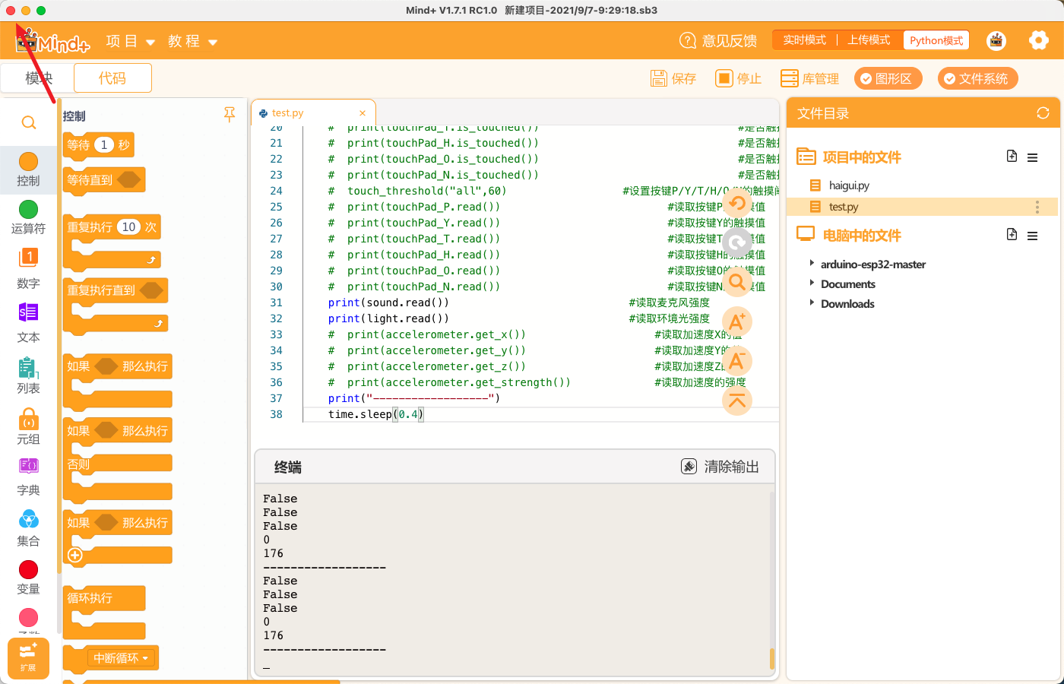This screenshot has height=684, width=1064.
Task: Open the find magnifier in code editor
Action: click(736, 283)
